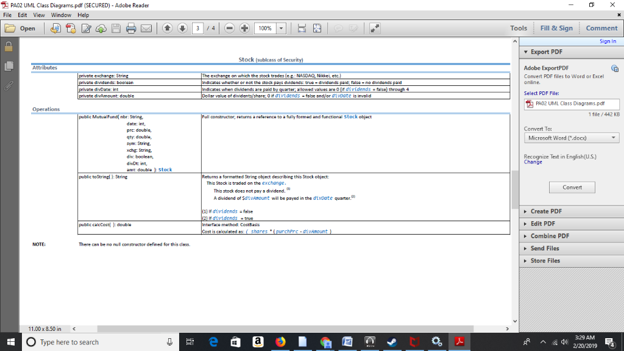Viewport: 624px width, 351px height.
Task: Click the page number input field
Action: [198, 28]
